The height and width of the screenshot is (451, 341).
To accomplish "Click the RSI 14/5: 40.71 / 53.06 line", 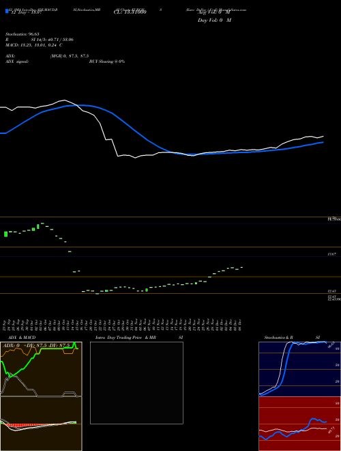I will click(40, 40).
